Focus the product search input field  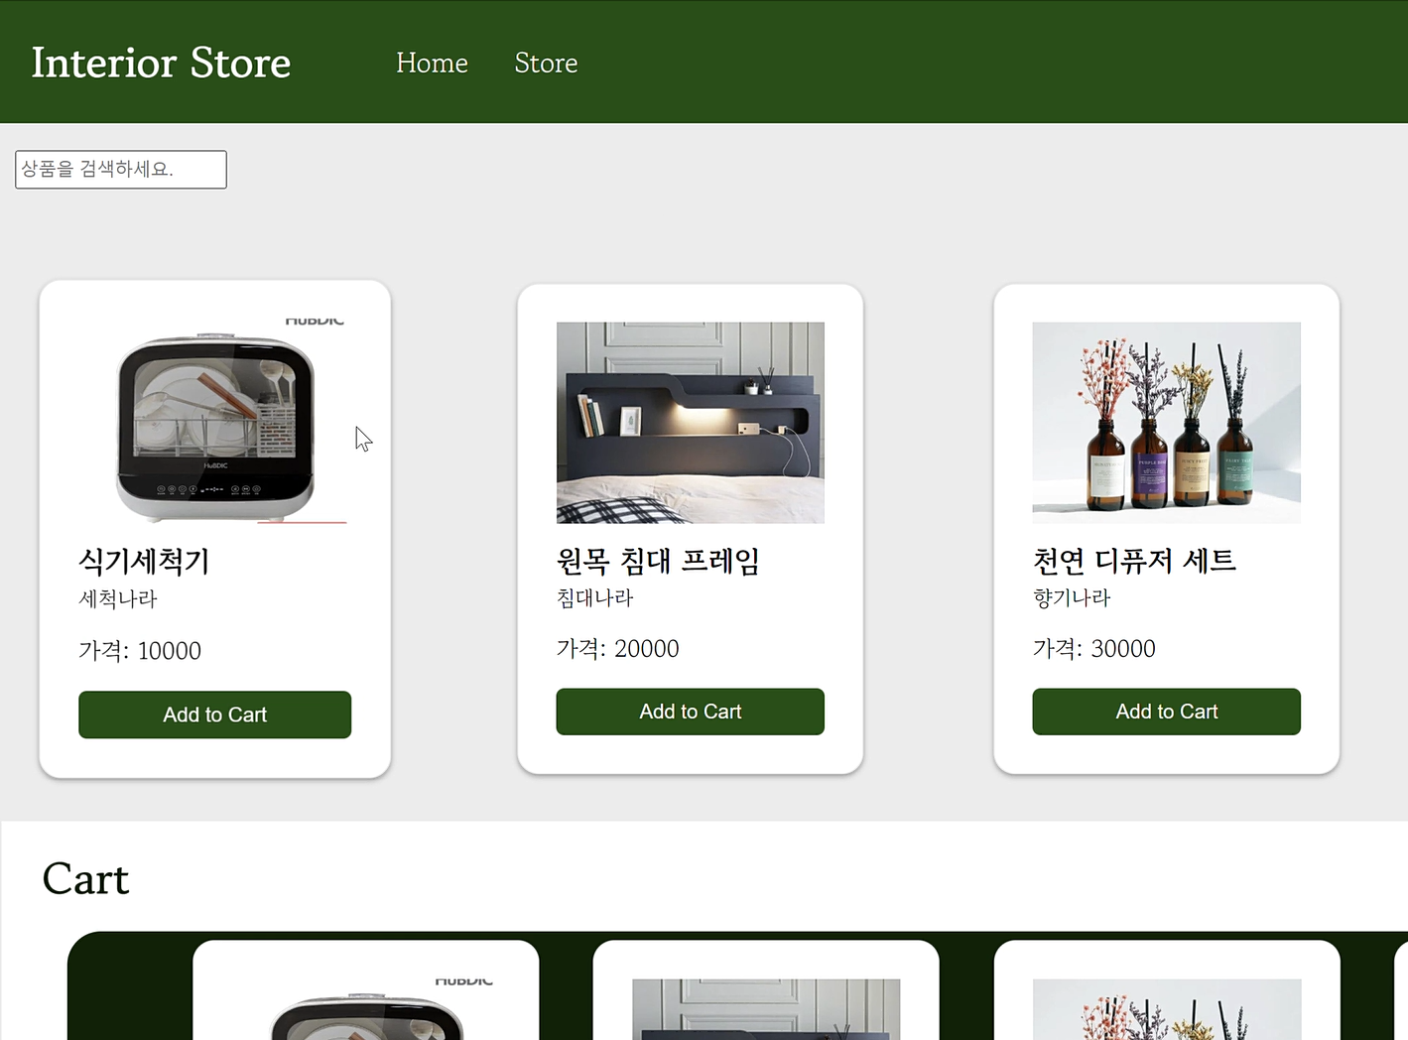point(121,170)
